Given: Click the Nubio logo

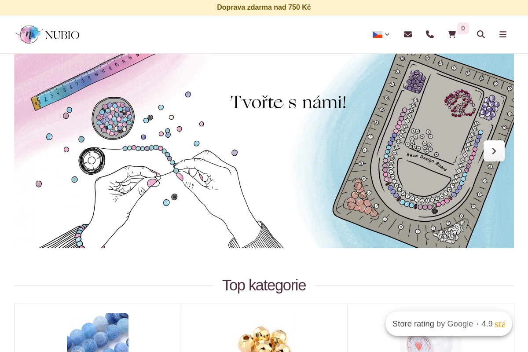Looking at the screenshot, I should point(48,34).
